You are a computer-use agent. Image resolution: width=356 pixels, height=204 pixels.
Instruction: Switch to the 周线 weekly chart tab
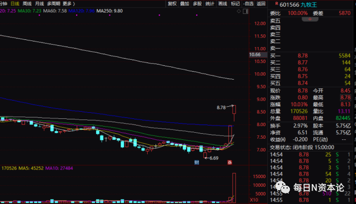27,4
